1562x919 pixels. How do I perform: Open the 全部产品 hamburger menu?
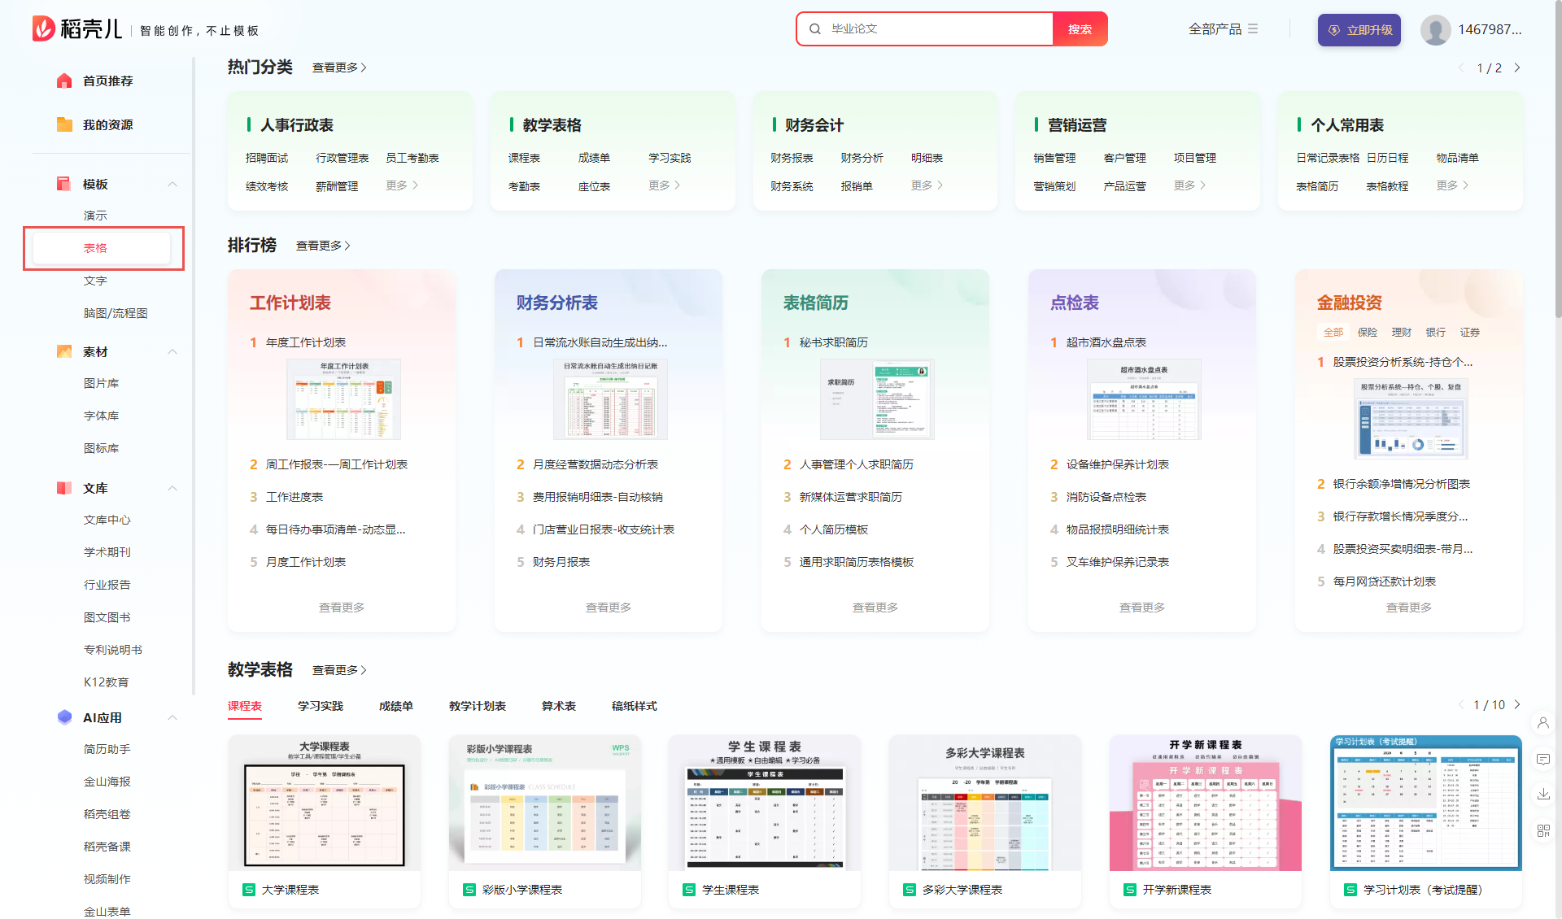point(1254,28)
